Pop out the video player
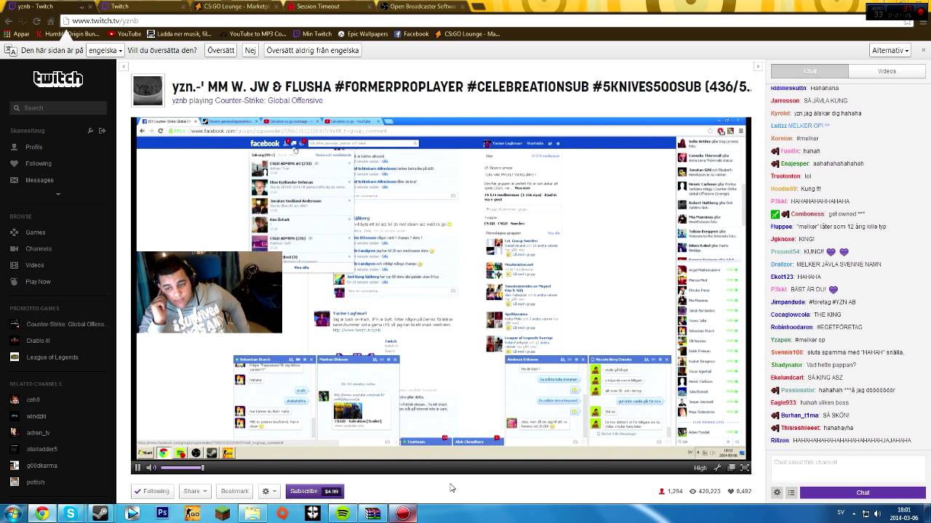Image resolution: width=931 pixels, height=523 pixels. pos(731,468)
